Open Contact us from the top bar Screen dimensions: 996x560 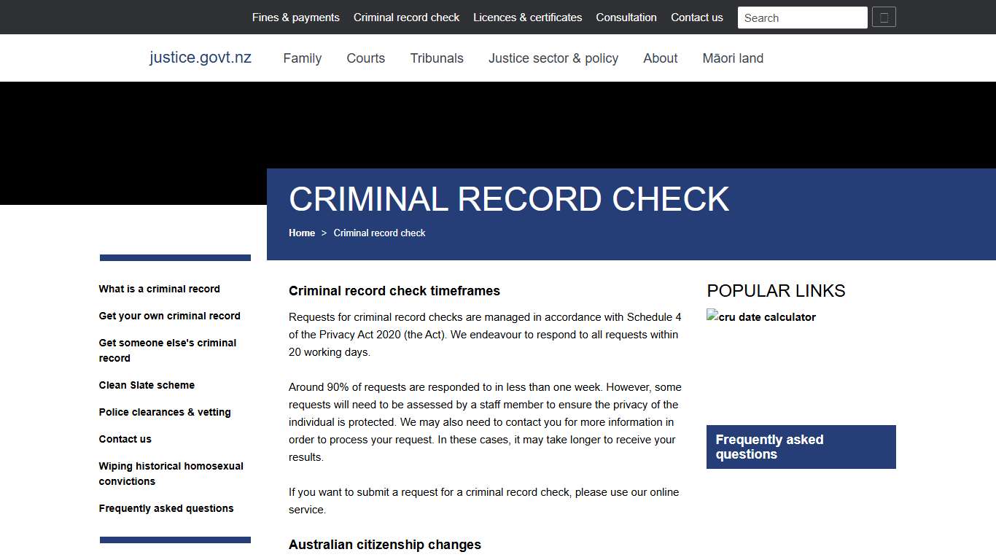point(696,17)
